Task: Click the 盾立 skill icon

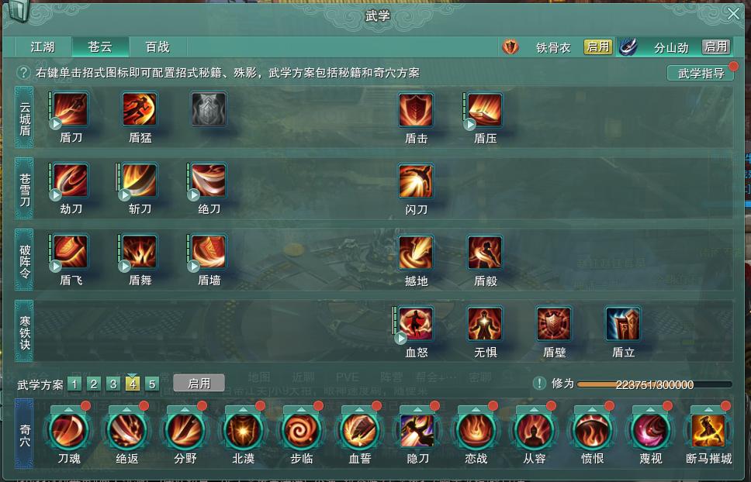Action: click(x=623, y=324)
